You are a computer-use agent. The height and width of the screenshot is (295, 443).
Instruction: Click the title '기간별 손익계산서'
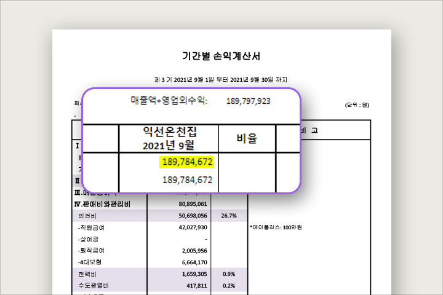click(221, 56)
